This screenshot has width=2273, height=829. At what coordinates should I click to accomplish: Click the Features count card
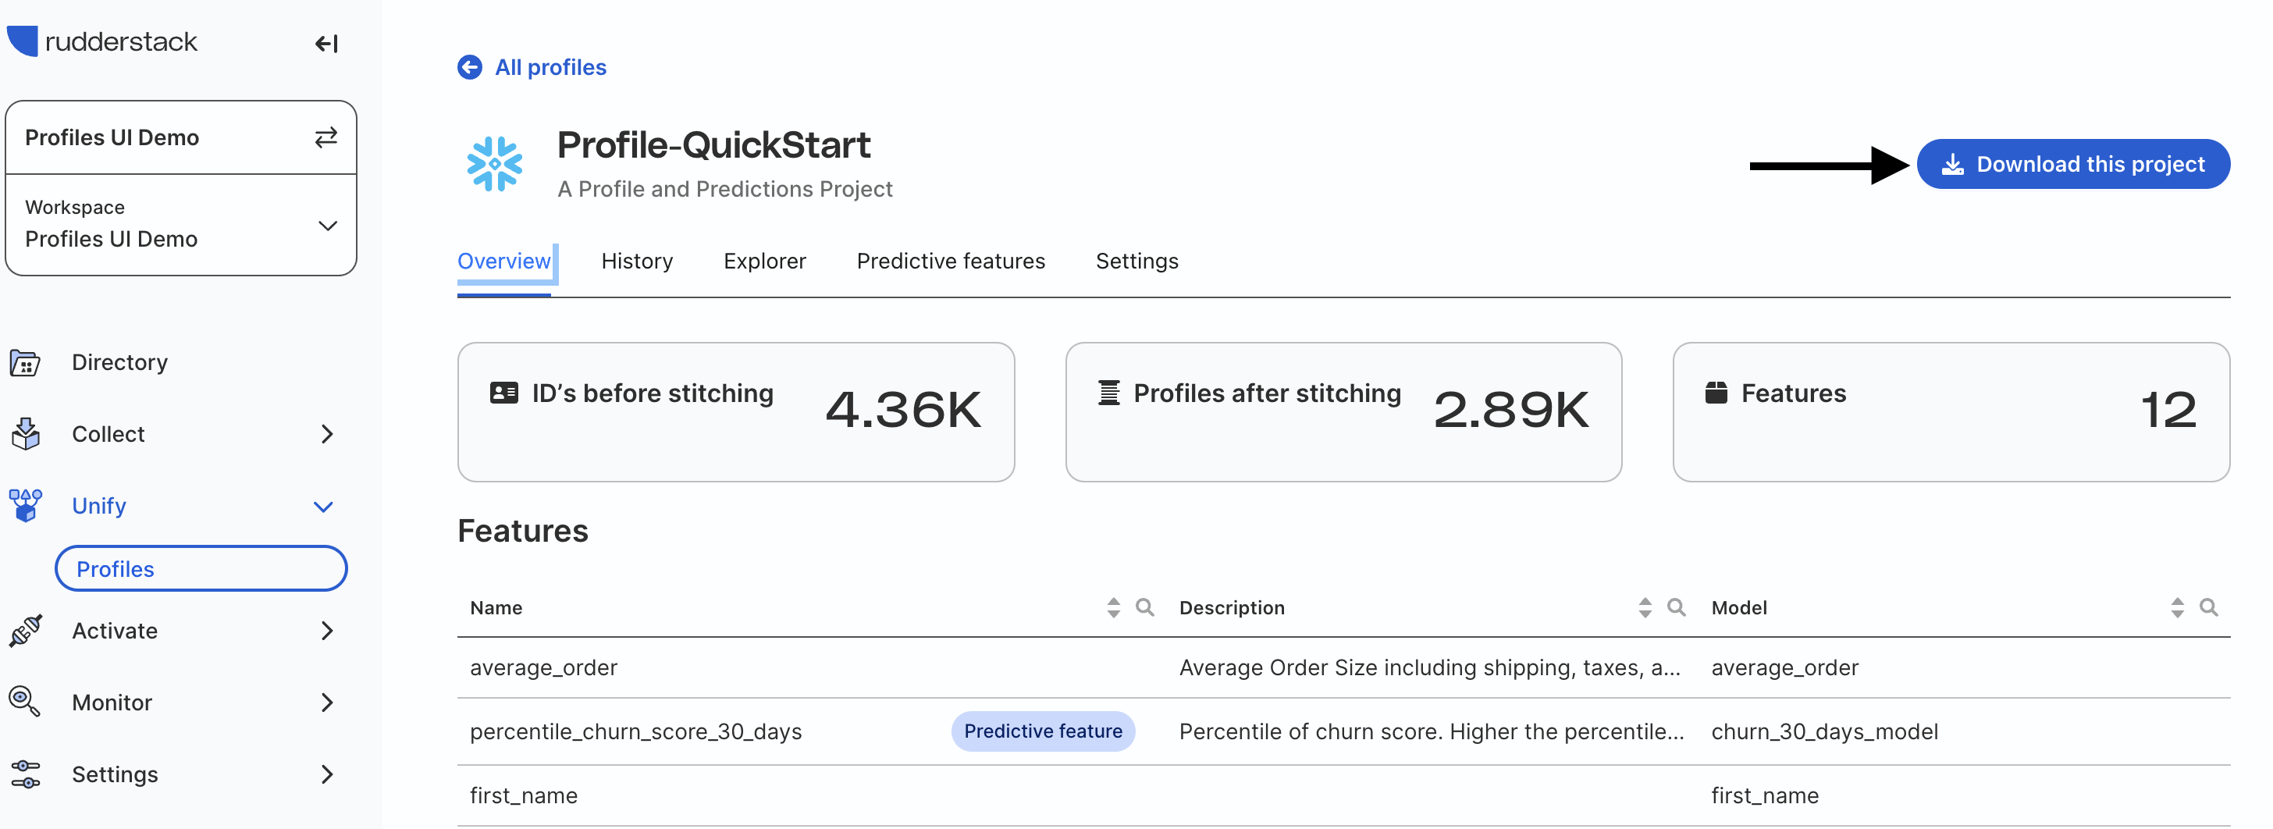point(1951,411)
